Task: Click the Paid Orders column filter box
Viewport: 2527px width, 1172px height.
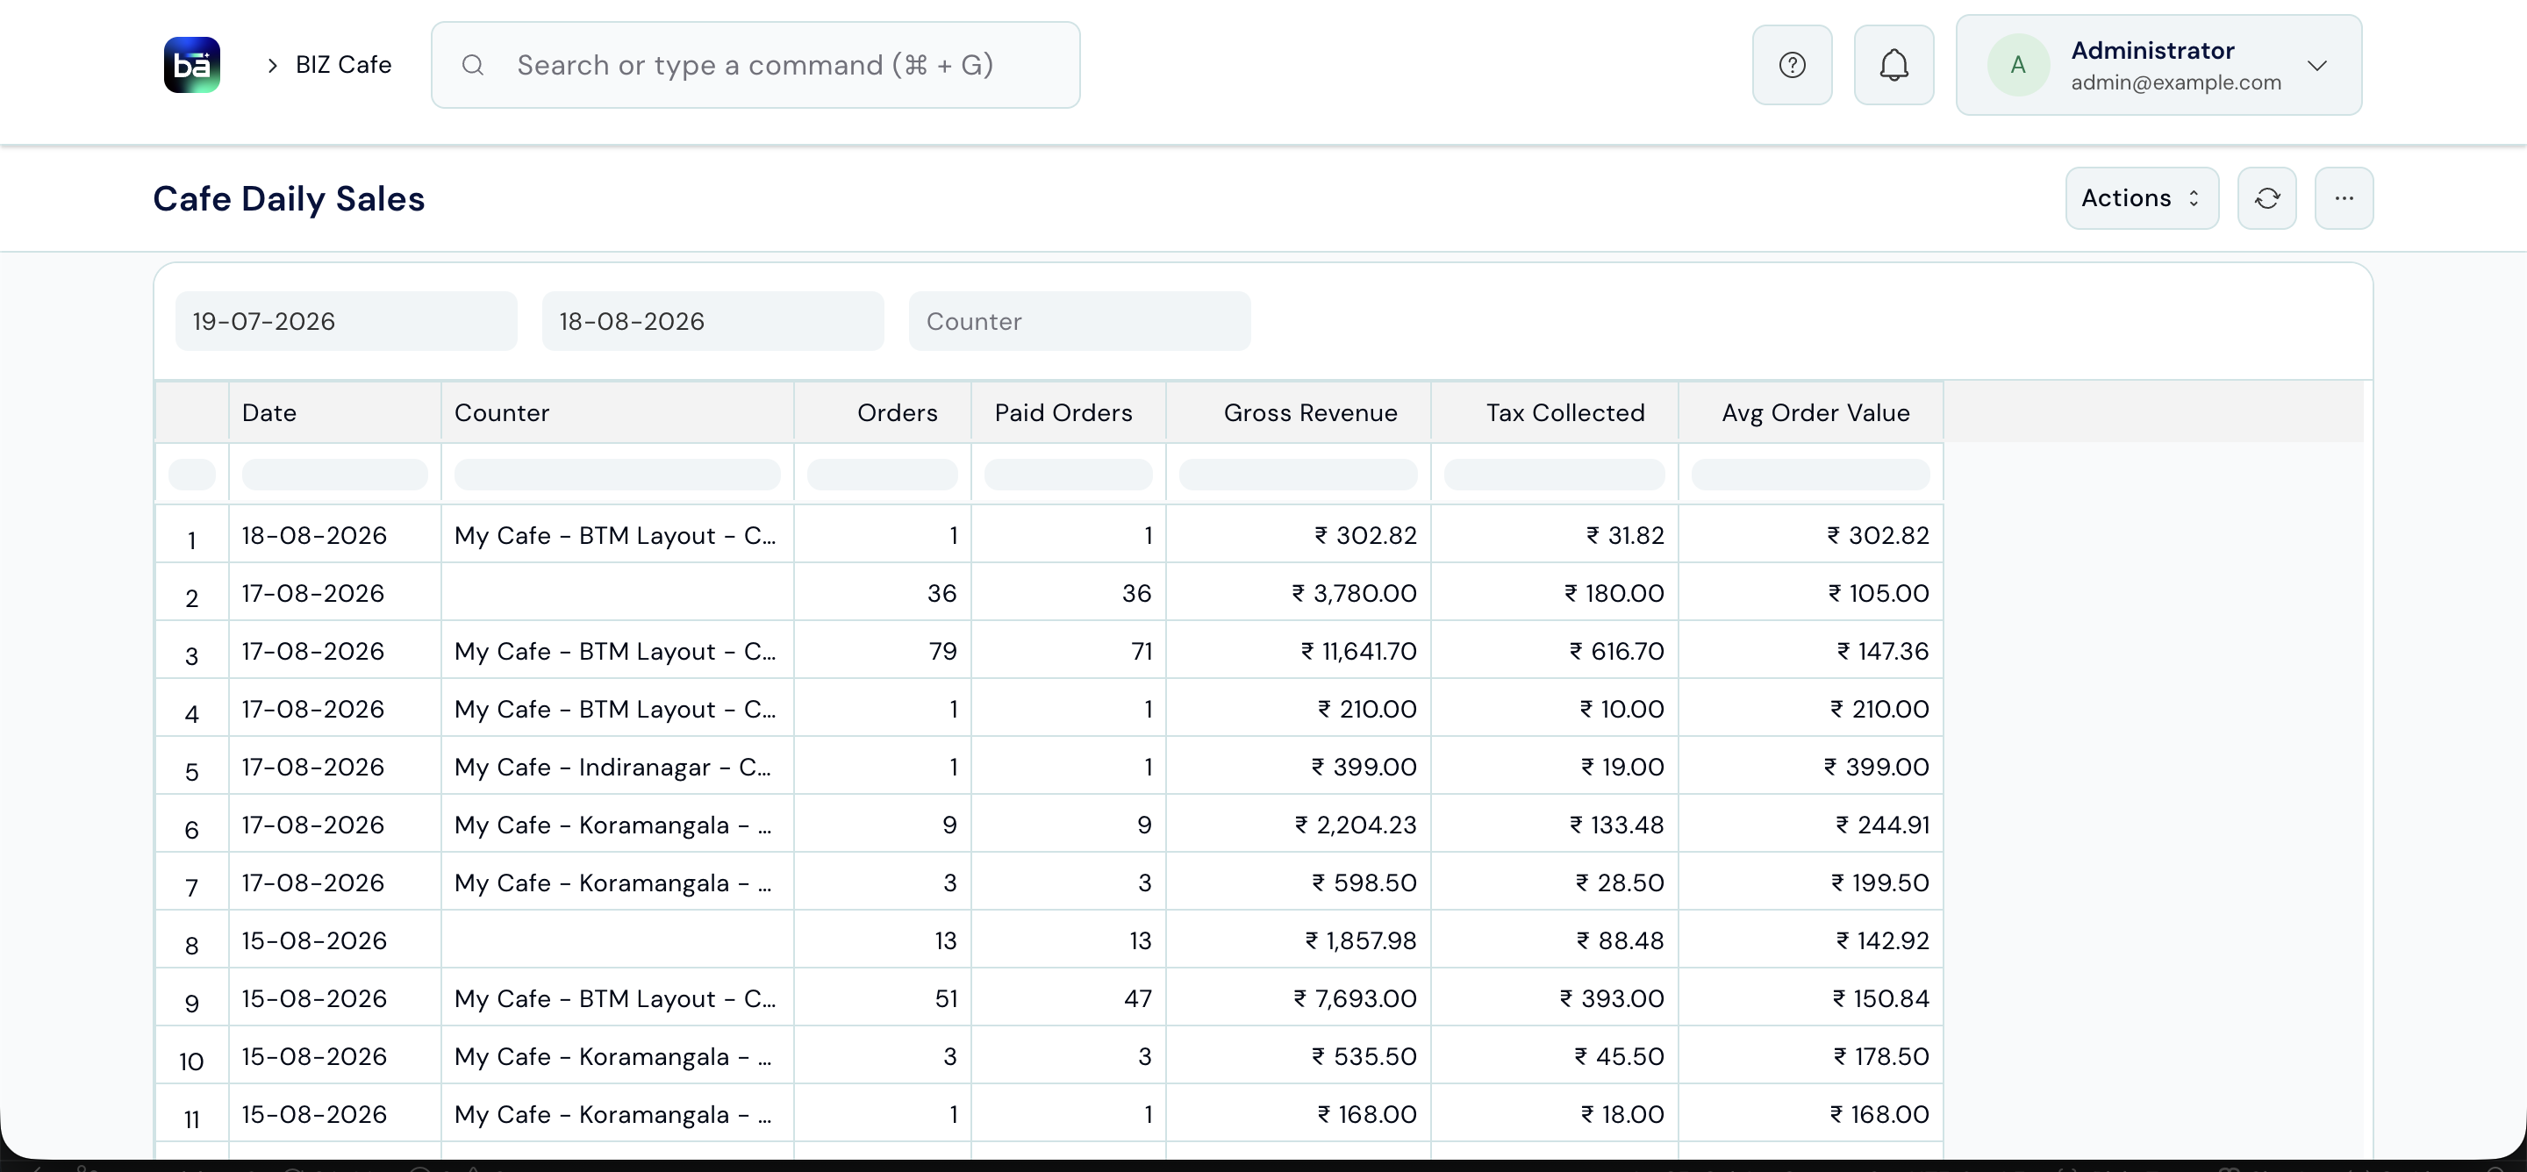Action: [x=1069, y=475]
